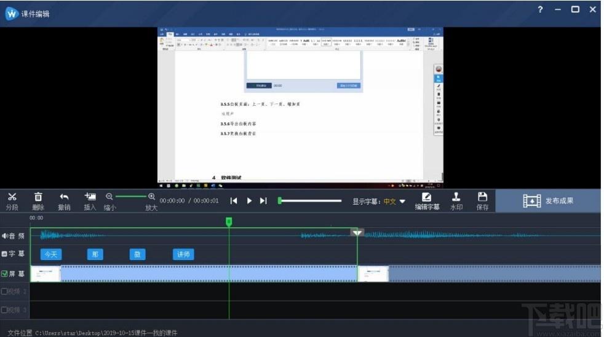Click the playback progress slider

pyautogui.click(x=310, y=200)
